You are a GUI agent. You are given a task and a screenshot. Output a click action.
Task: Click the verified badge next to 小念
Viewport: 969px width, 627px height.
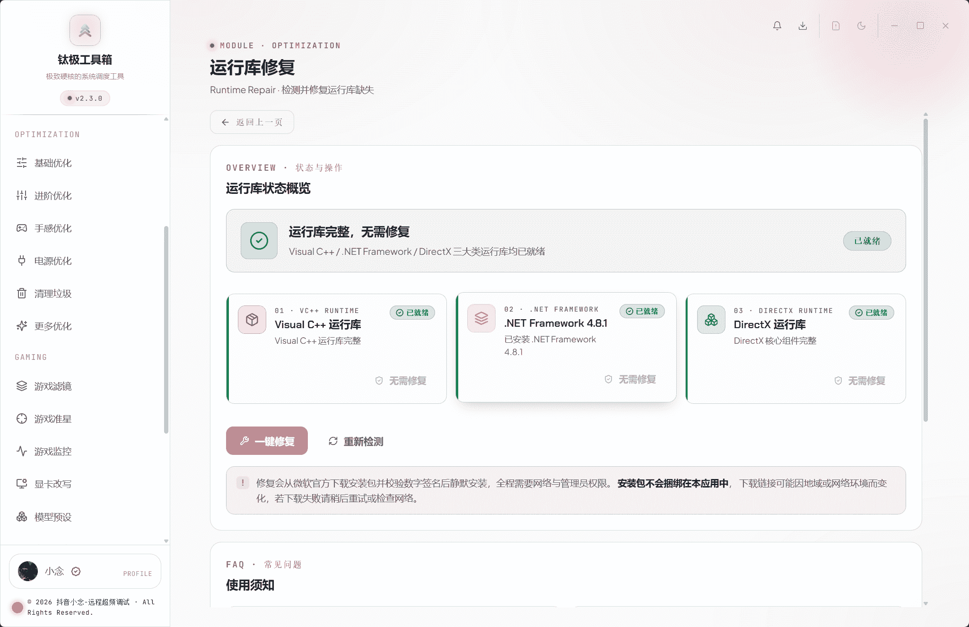point(76,571)
